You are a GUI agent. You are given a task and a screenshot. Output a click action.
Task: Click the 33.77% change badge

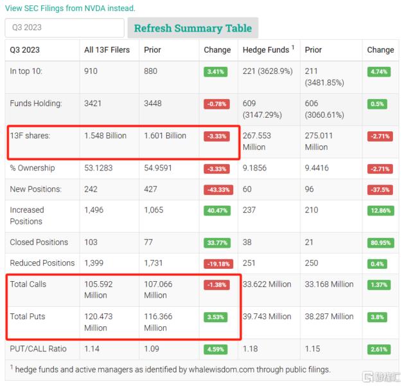(x=217, y=243)
